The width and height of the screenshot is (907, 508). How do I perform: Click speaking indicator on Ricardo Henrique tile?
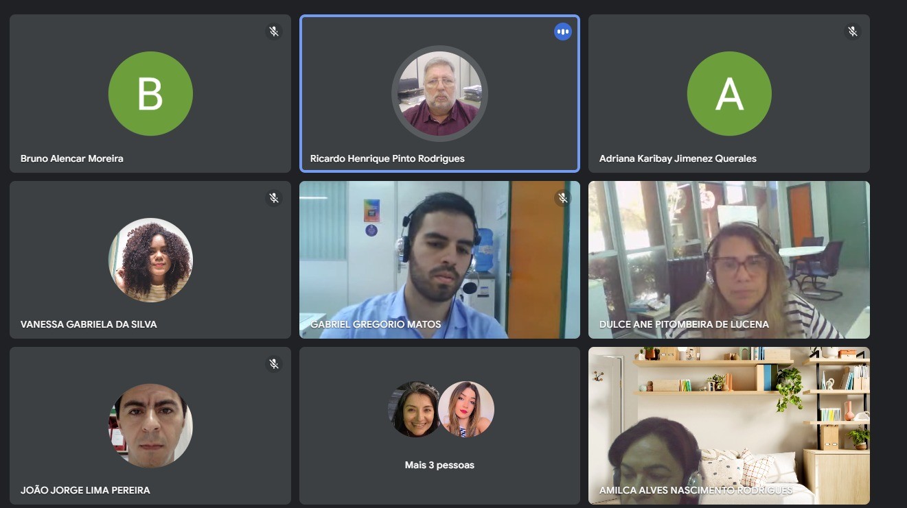pos(563,32)
